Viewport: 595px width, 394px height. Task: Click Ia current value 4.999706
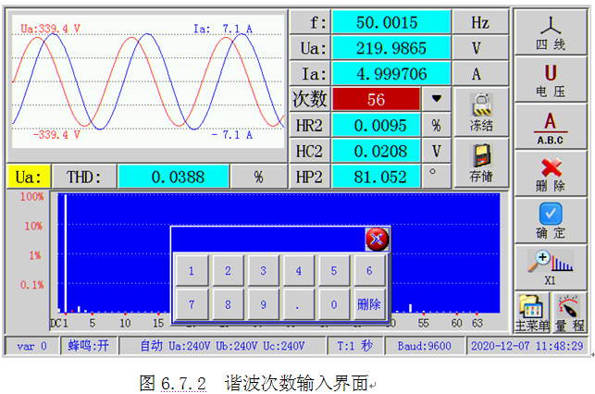coord(391,74)
